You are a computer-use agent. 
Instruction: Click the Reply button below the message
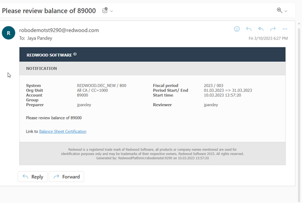(x=33, y=176)
